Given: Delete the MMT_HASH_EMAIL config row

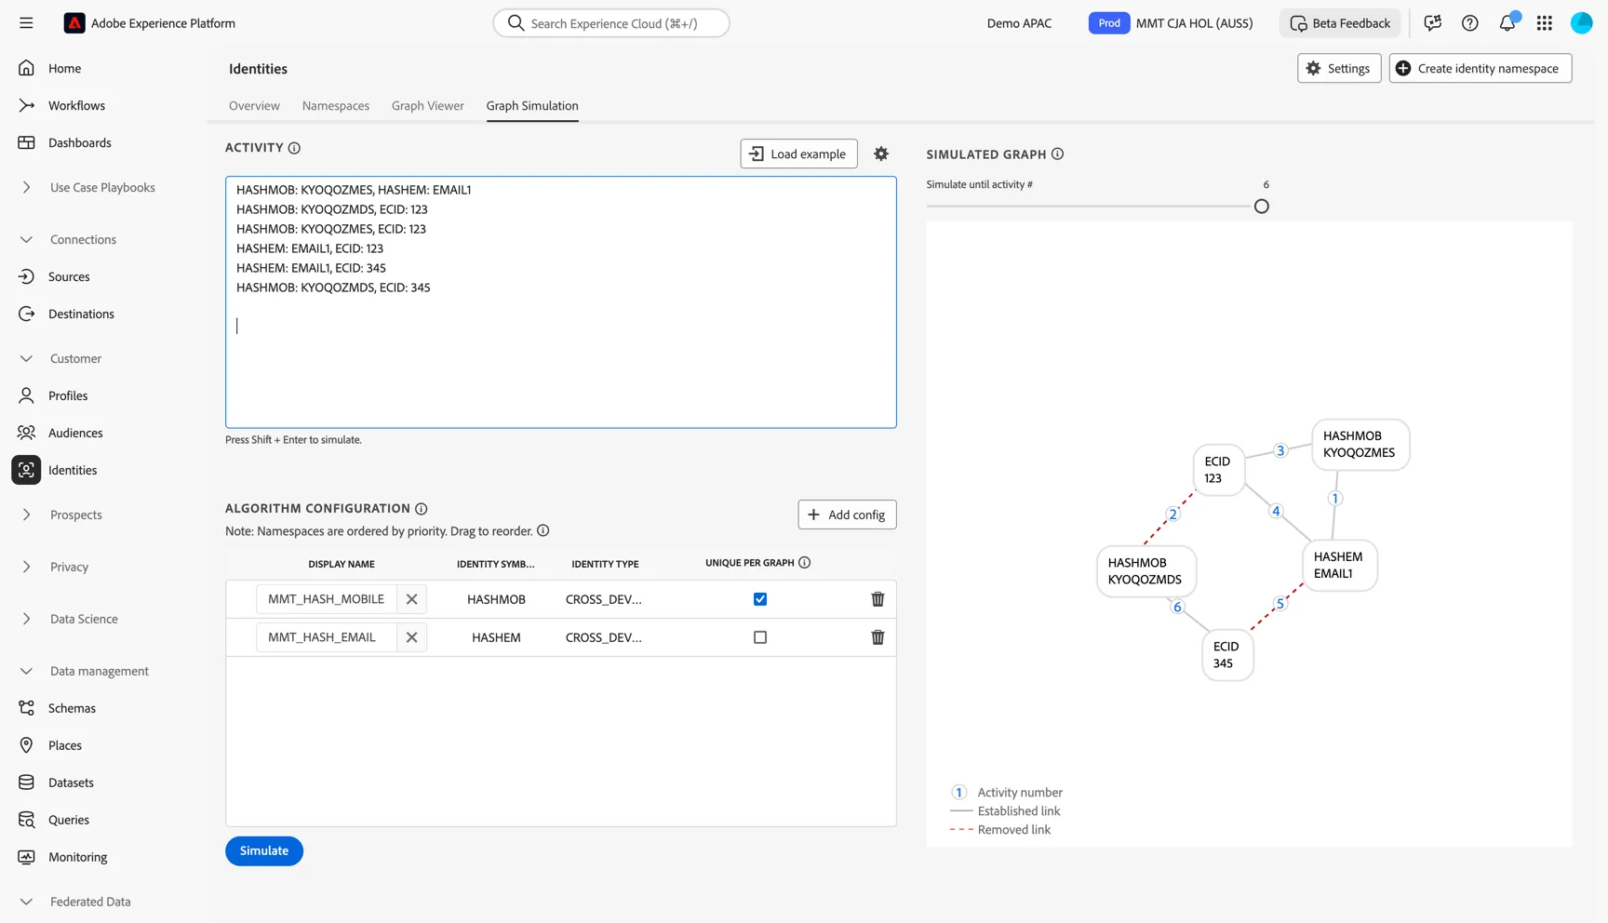Looking at the screenshot, I should [878, 637].
